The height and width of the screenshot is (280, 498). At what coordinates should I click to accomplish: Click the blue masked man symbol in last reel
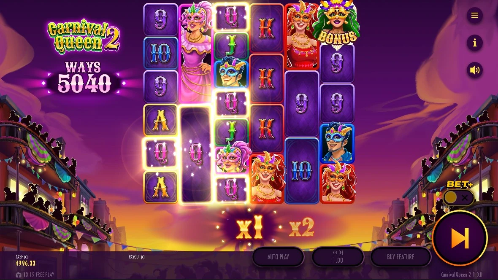pos(337,143)
